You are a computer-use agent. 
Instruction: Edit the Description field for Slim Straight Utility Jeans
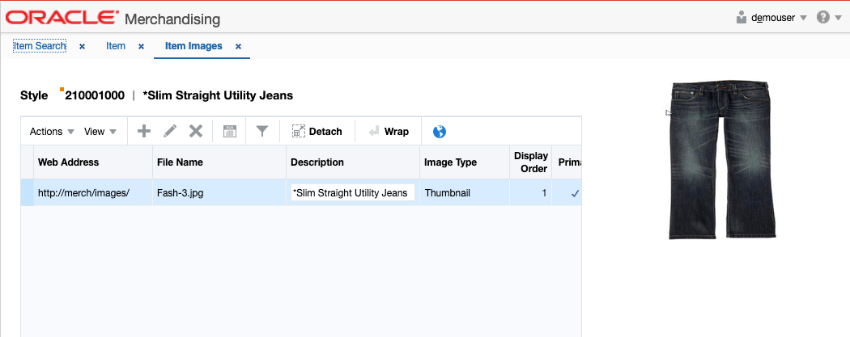tap(353, 192)
